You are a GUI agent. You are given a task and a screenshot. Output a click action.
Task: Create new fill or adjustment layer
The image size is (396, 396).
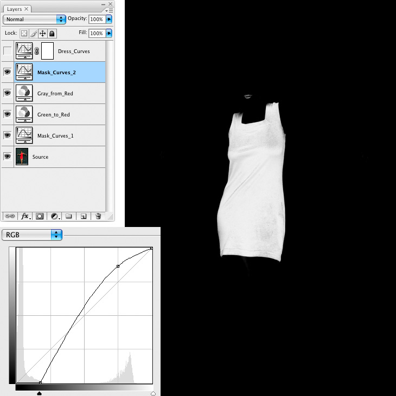click(x=55, y=216)
